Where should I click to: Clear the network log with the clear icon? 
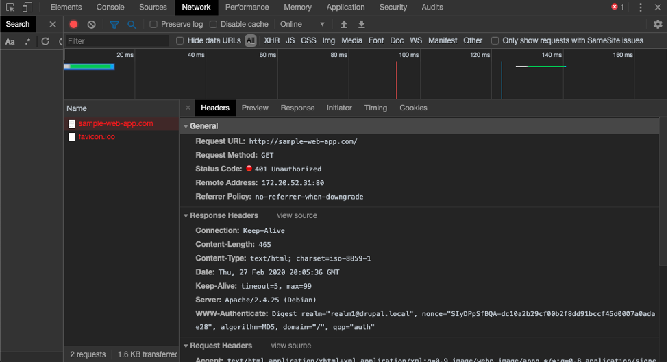tap(91, 24)
